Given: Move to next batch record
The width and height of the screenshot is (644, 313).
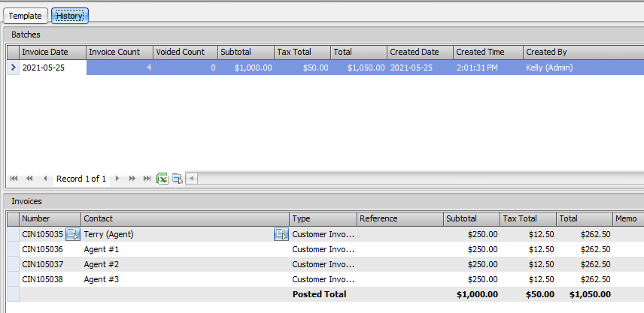Looking at the screenshot, I should [117, 179].
